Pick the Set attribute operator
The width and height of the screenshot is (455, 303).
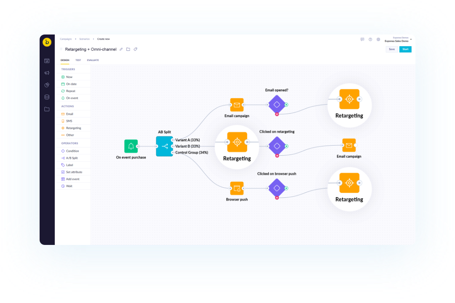(x=73, y=172)
